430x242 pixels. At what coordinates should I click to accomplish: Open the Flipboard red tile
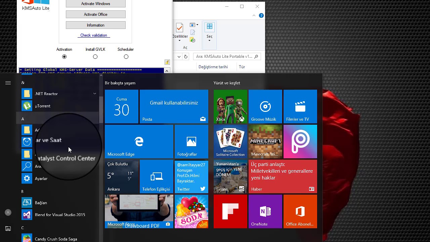(x=230, y=211)
